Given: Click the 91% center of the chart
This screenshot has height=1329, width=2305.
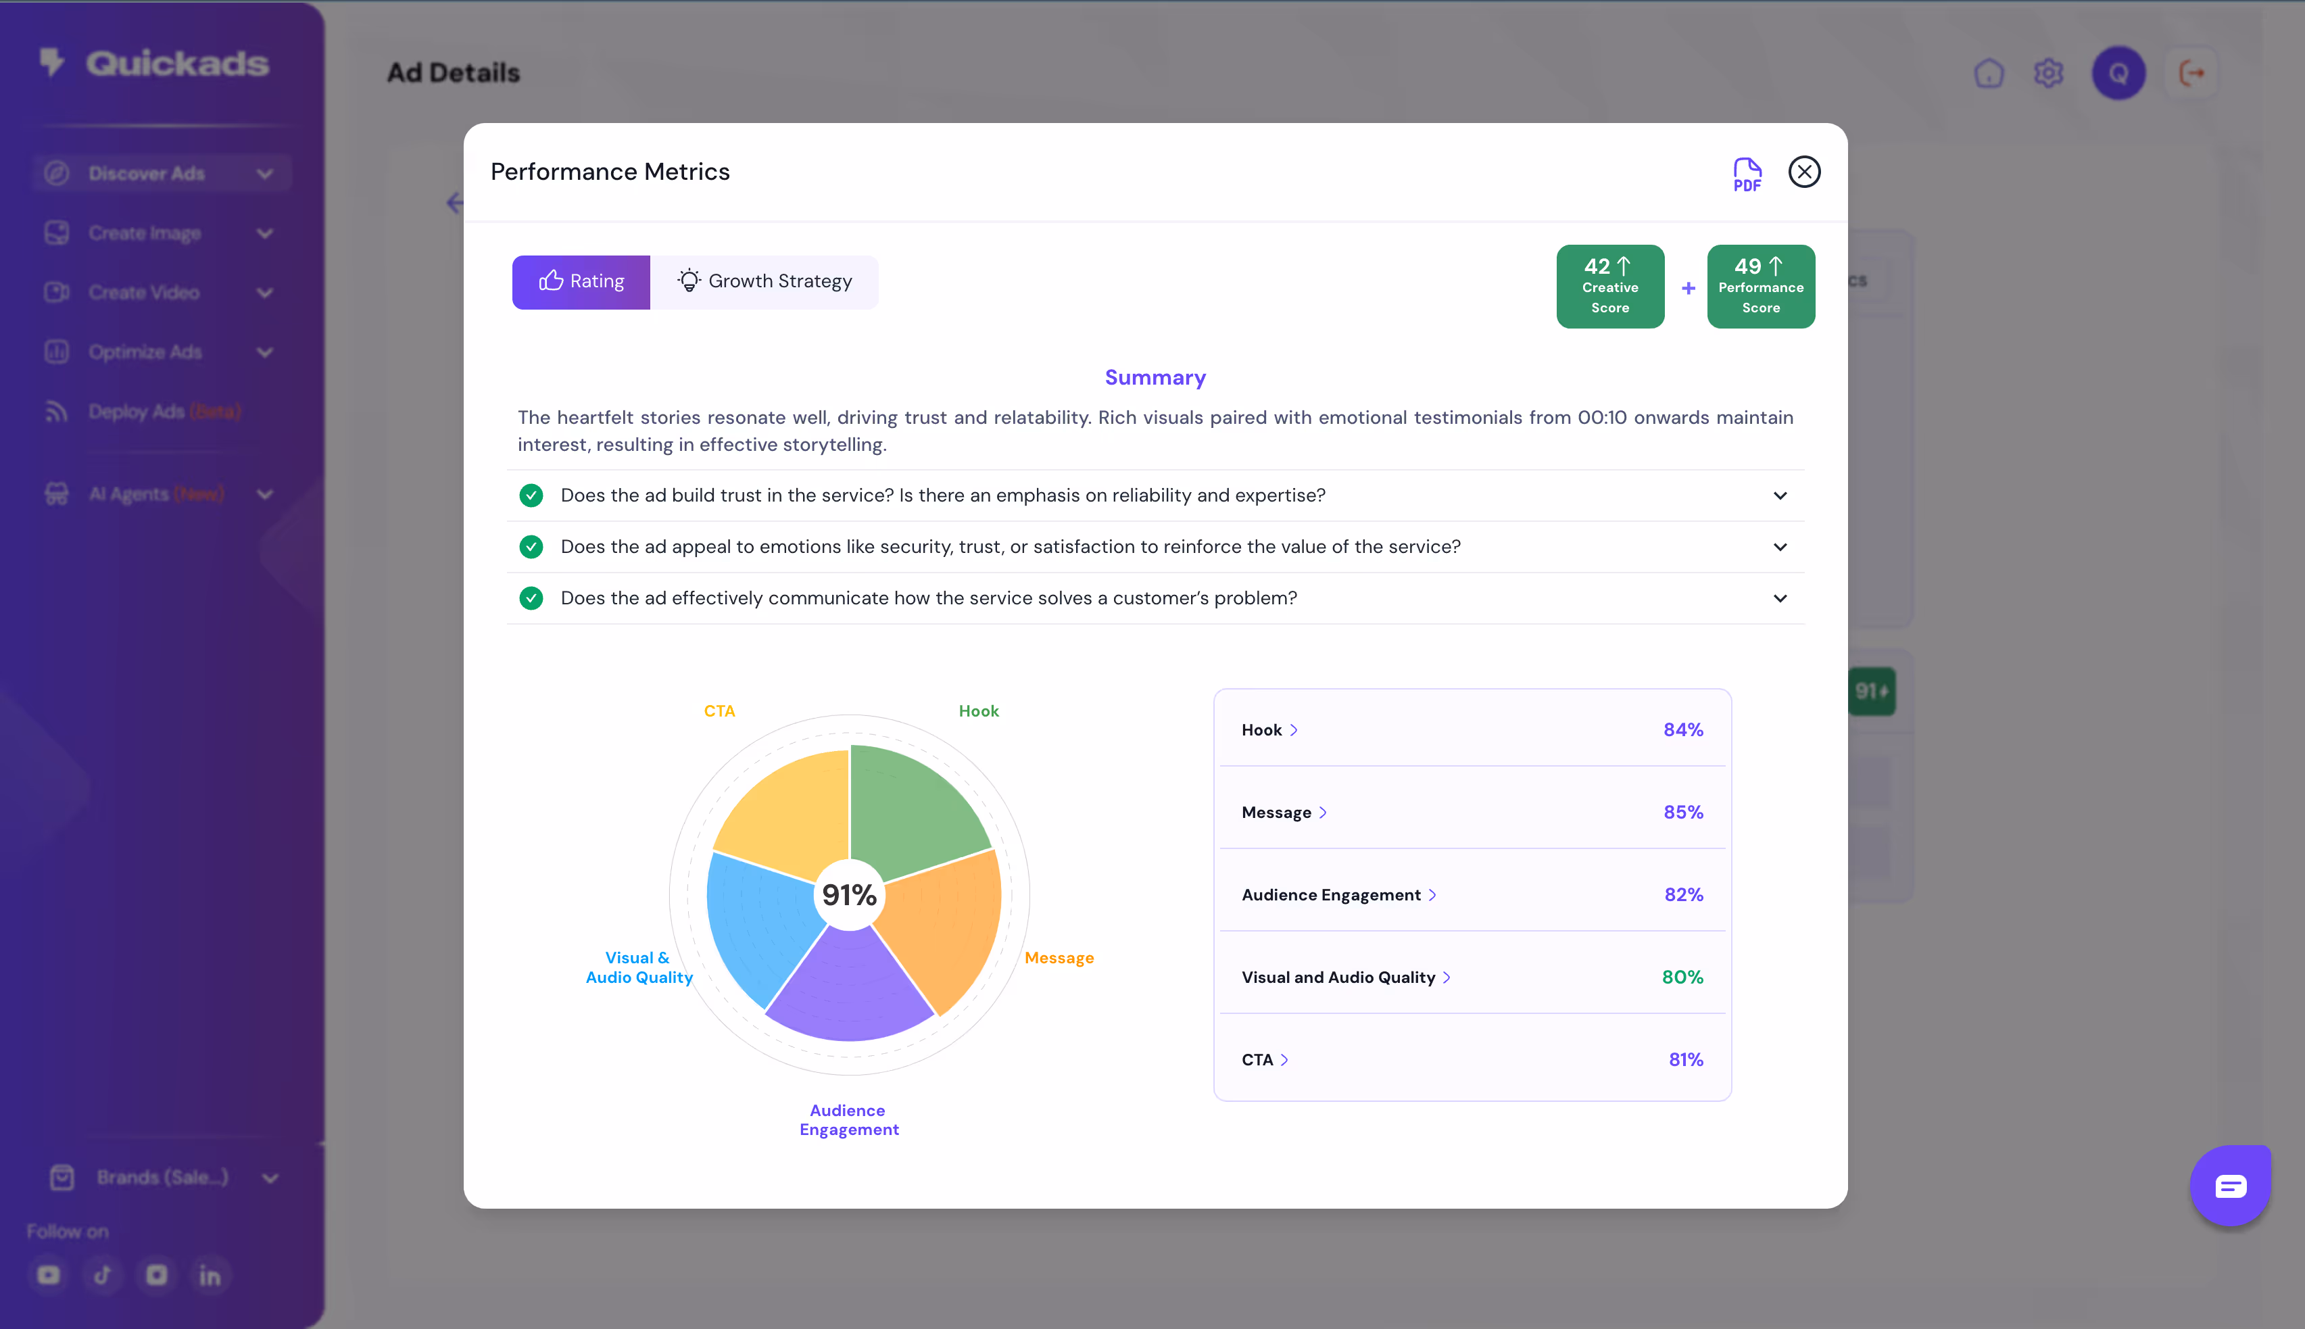Looking at the screenshot, I should pos(850,894).
